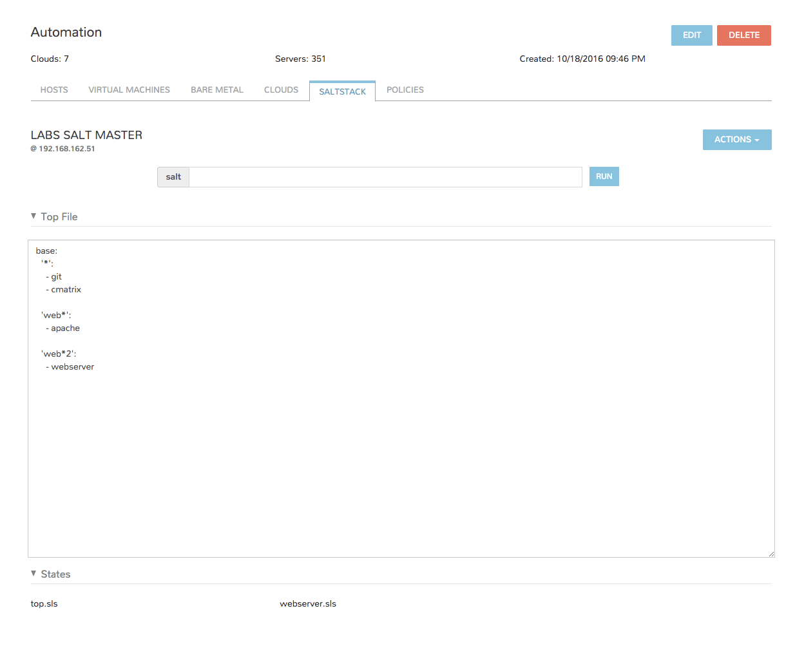Click the 192.168.162.51 master address
The image size is (795, 653).
point(66,149)
